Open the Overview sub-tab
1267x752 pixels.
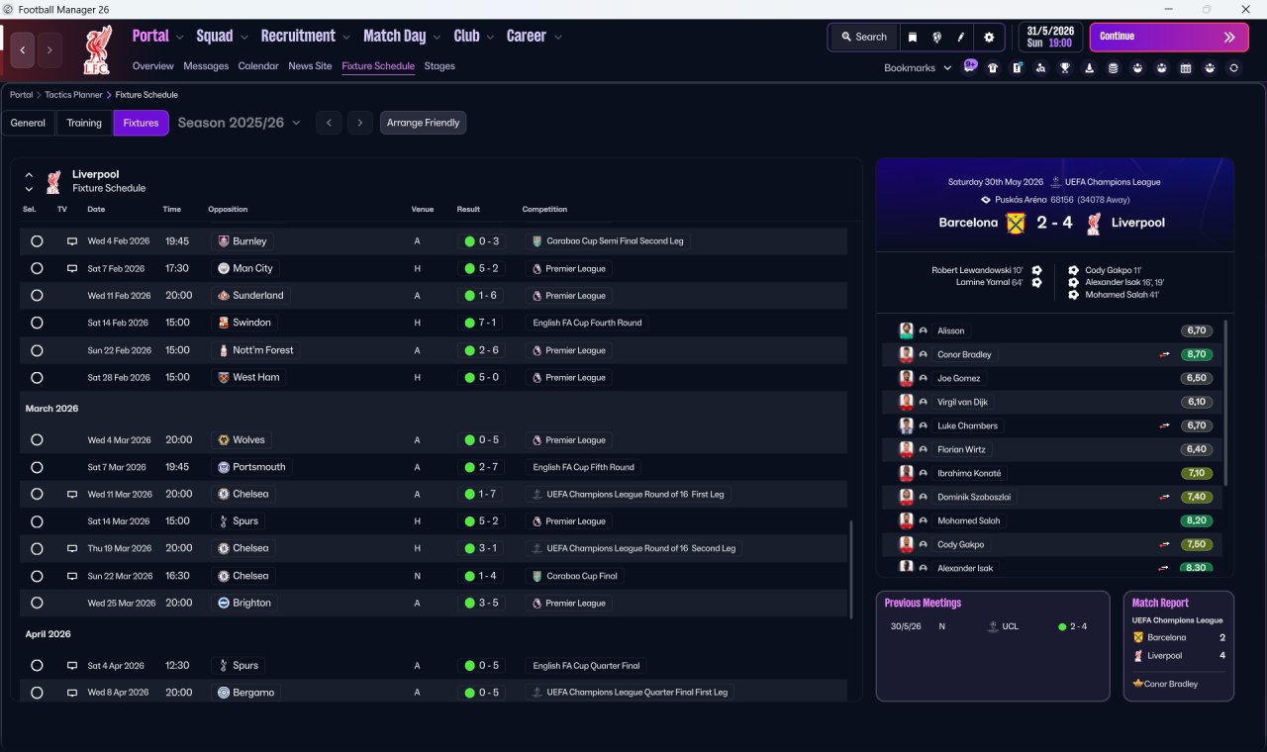(153, 66)
